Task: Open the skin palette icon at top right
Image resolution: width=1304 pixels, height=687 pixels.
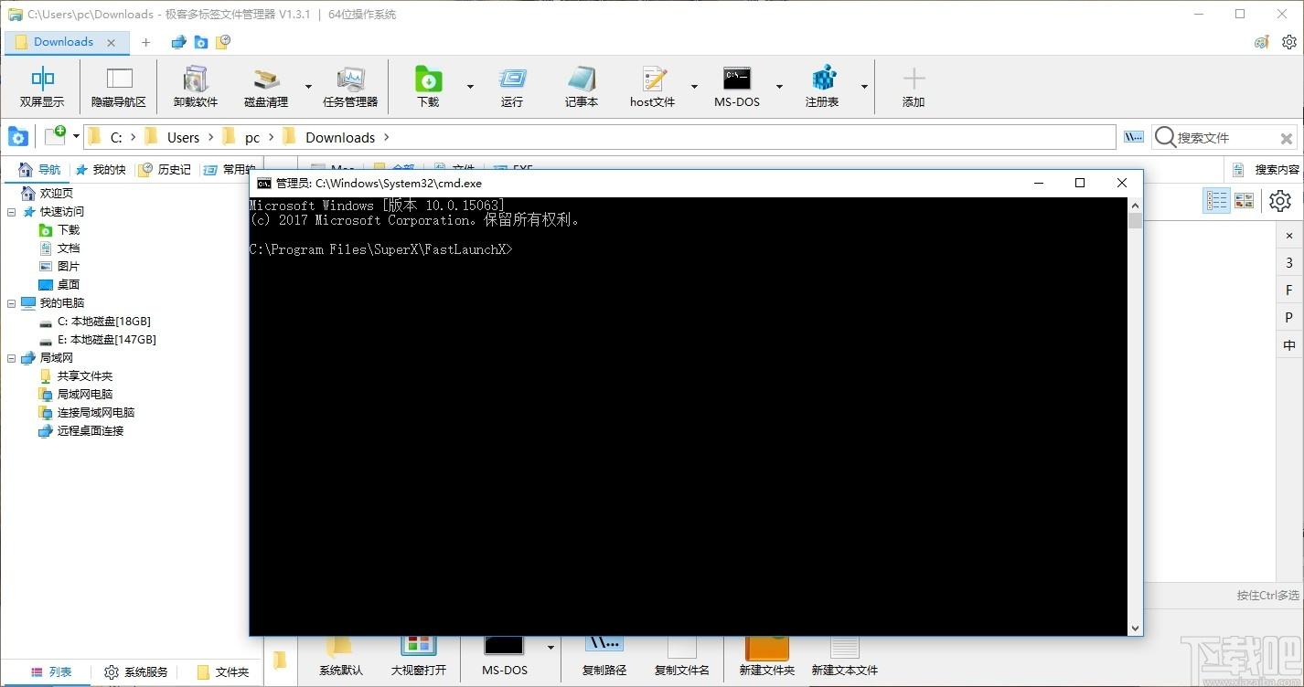Action: (x=1262, y=42)
